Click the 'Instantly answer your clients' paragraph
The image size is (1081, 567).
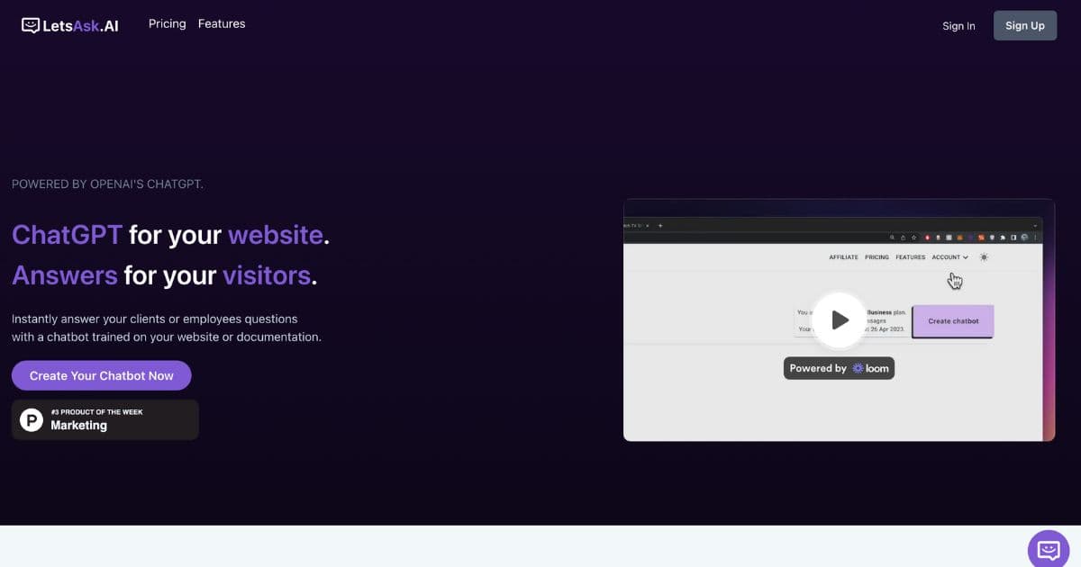point(167,328)
